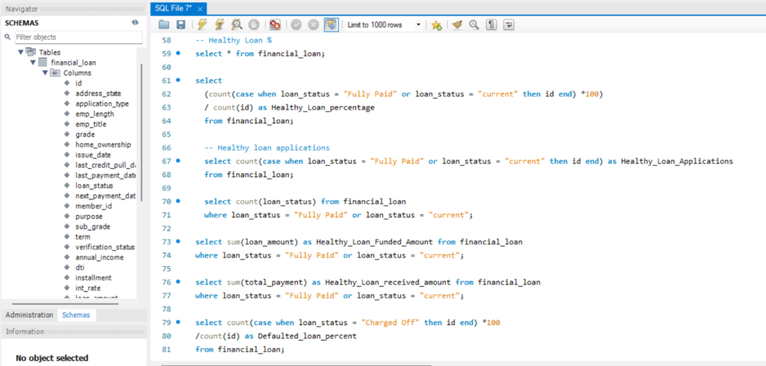Collapse the financial_loan table node
Image resolution: width=766 pixels, height=366 pixels.
pyautogui.click(x=33, y=62)
